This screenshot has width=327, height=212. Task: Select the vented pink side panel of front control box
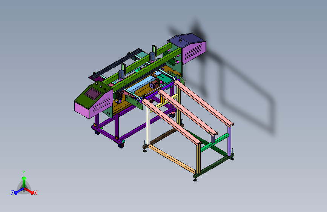(x=101, y=104)
